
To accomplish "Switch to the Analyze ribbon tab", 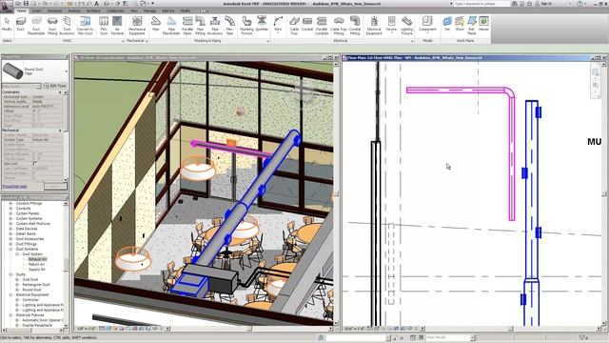I will click(x=74, y=10).
